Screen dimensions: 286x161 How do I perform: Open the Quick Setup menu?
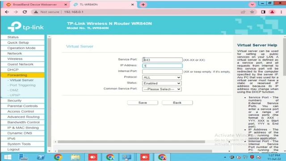coord(23,43)
